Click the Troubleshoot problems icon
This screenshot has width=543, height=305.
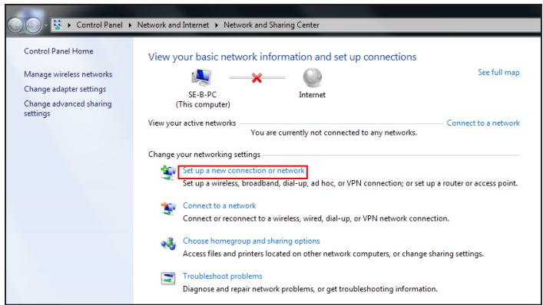click(168, 278)
